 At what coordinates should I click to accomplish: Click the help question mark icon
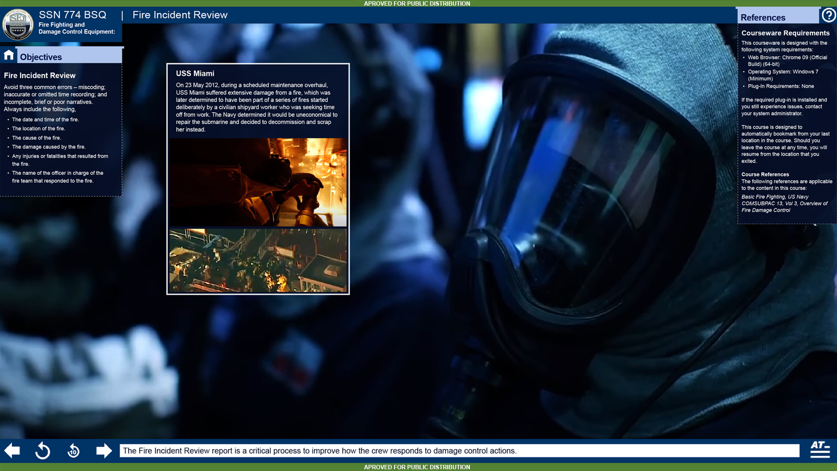828,15
